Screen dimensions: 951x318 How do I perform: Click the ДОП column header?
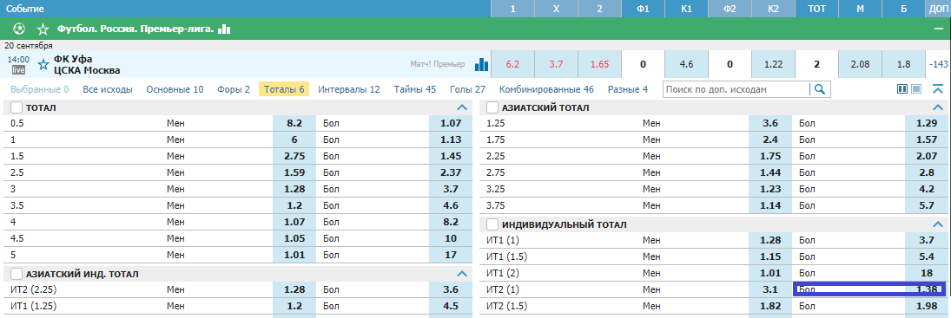[938, 9]
